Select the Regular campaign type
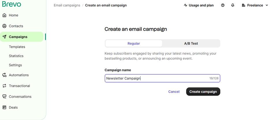 pos(134,44)
